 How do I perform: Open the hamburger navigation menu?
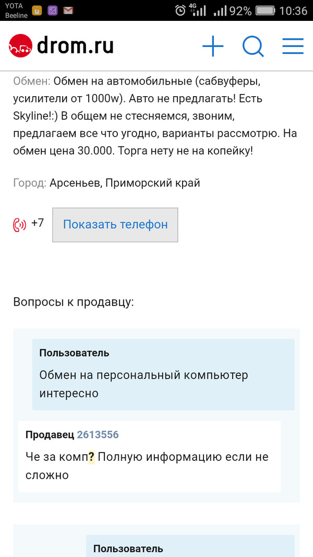point(293,47)
